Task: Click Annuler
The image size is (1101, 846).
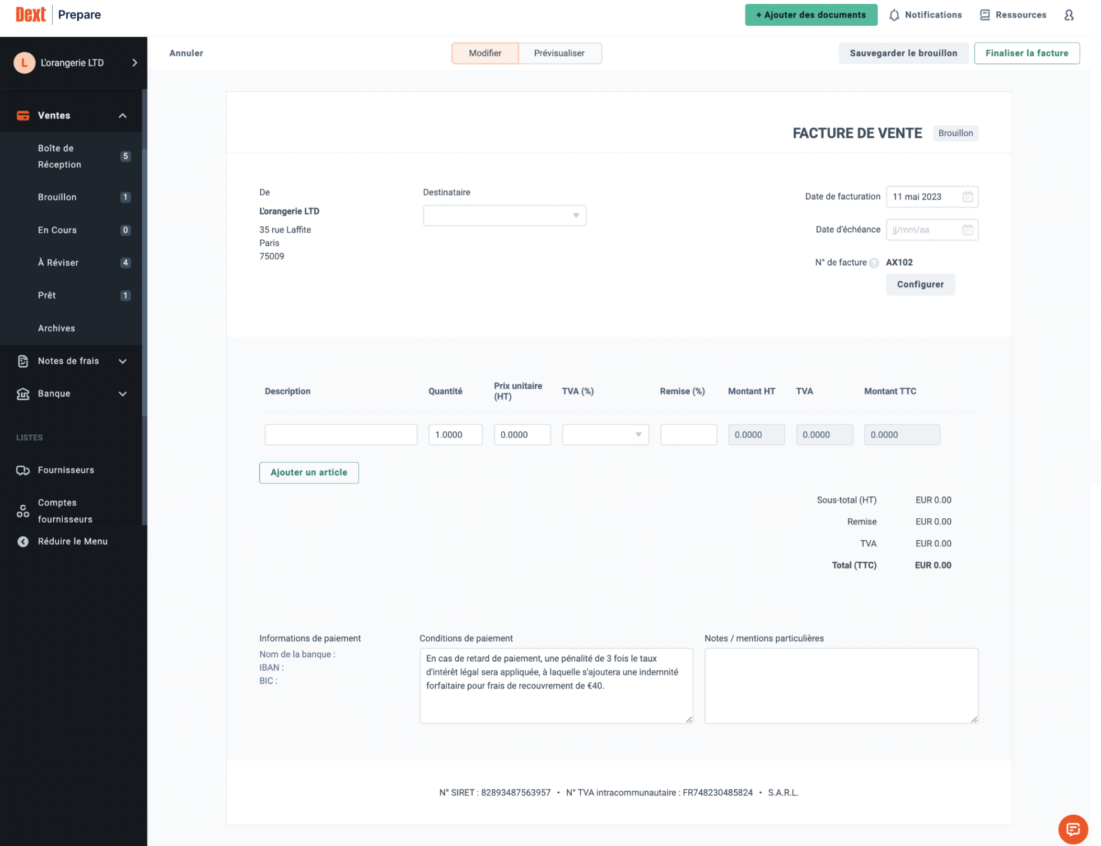Action: (186, 53)
